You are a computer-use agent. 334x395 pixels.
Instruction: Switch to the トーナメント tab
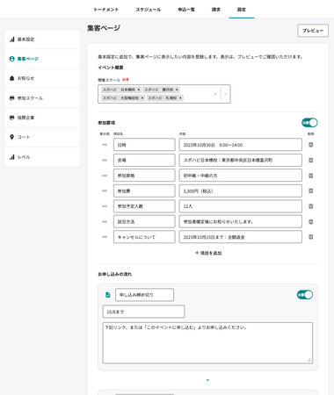coord(106,10)
